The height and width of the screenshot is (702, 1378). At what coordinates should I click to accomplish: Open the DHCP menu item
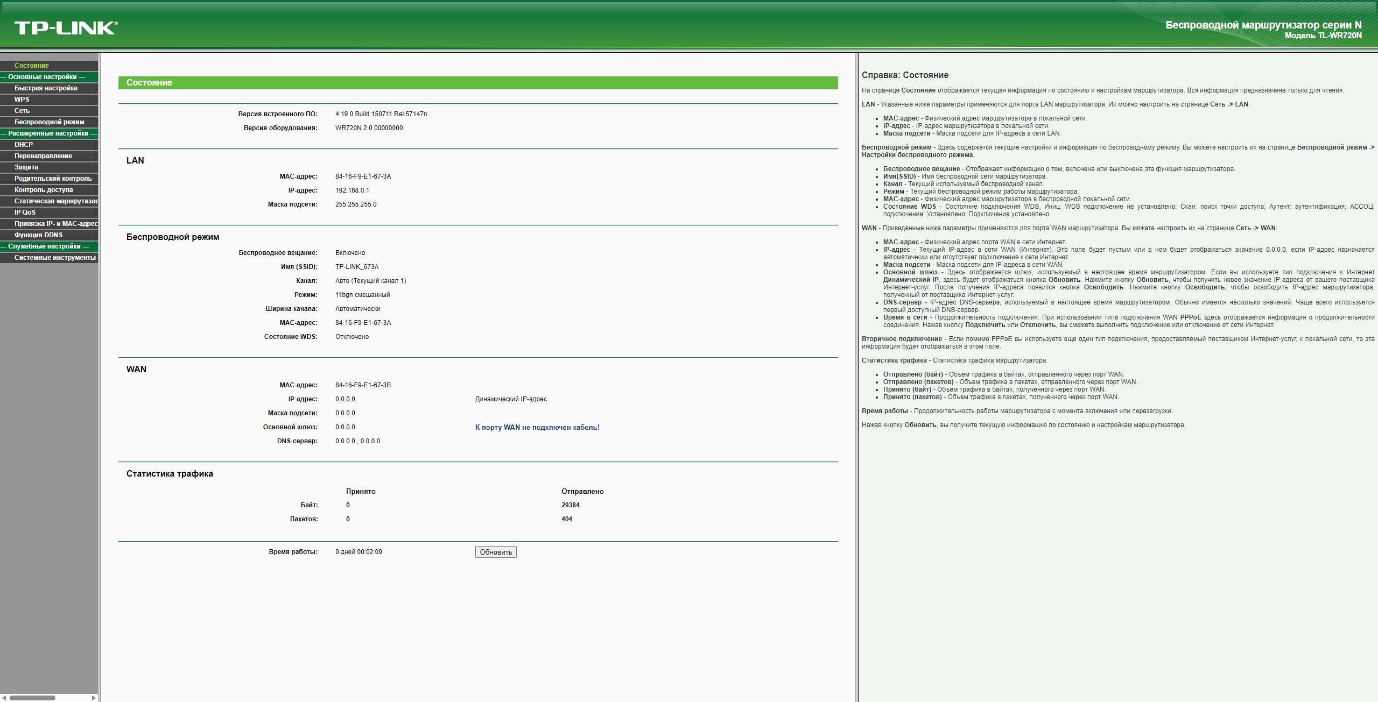tap(24, 145)
